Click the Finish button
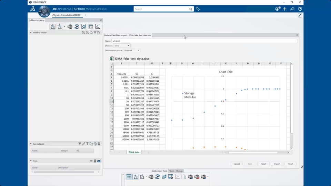The image size is (331, 186). tap(290, 164)
